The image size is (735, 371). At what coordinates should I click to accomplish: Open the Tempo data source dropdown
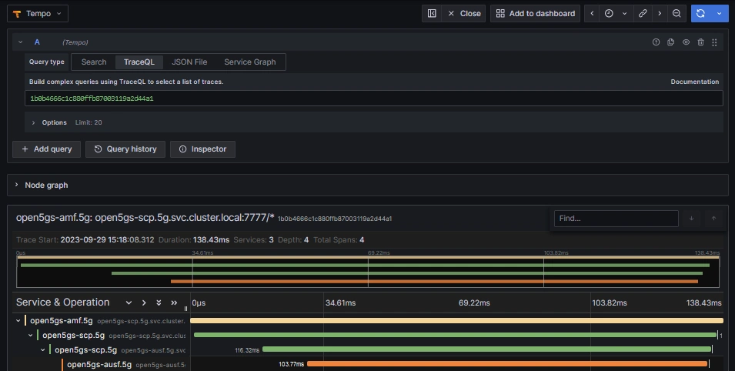[x=40, y=13]
